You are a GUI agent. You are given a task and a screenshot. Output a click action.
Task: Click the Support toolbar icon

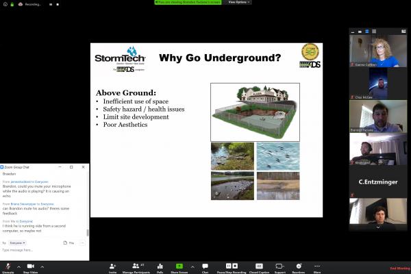click(279, 268)
